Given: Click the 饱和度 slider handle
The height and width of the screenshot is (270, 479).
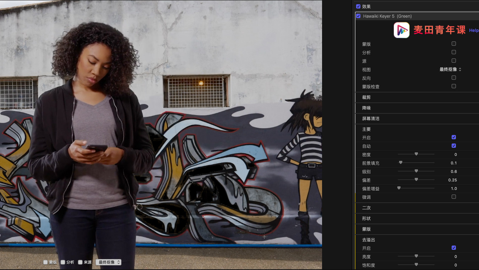Looking at the screenshot, I should (416, 265).
